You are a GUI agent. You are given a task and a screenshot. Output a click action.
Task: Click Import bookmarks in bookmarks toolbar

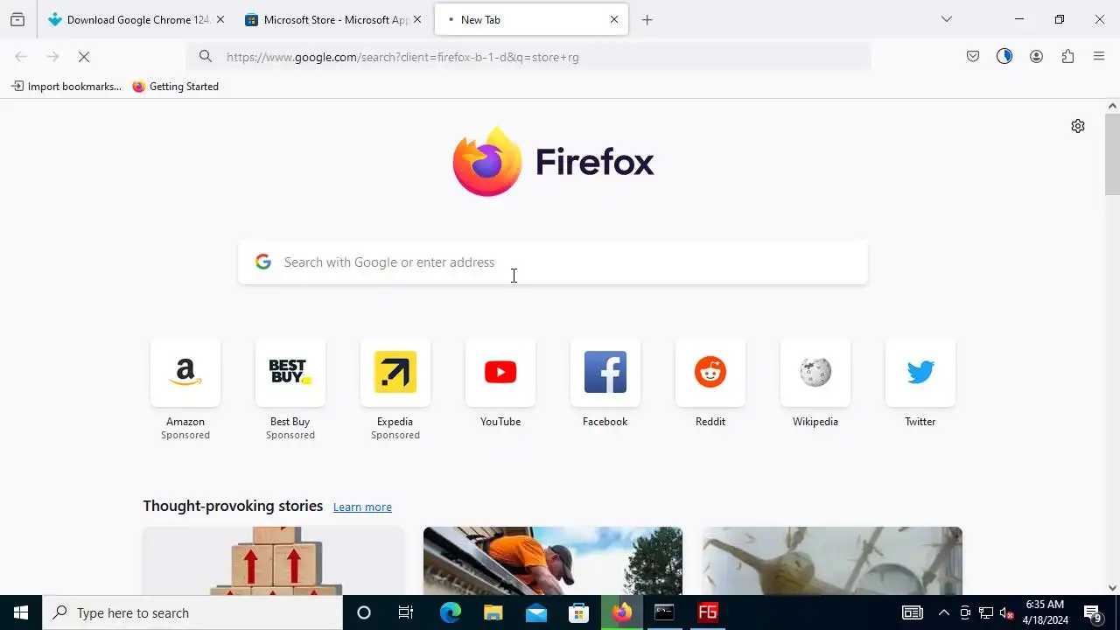(66, 87)
